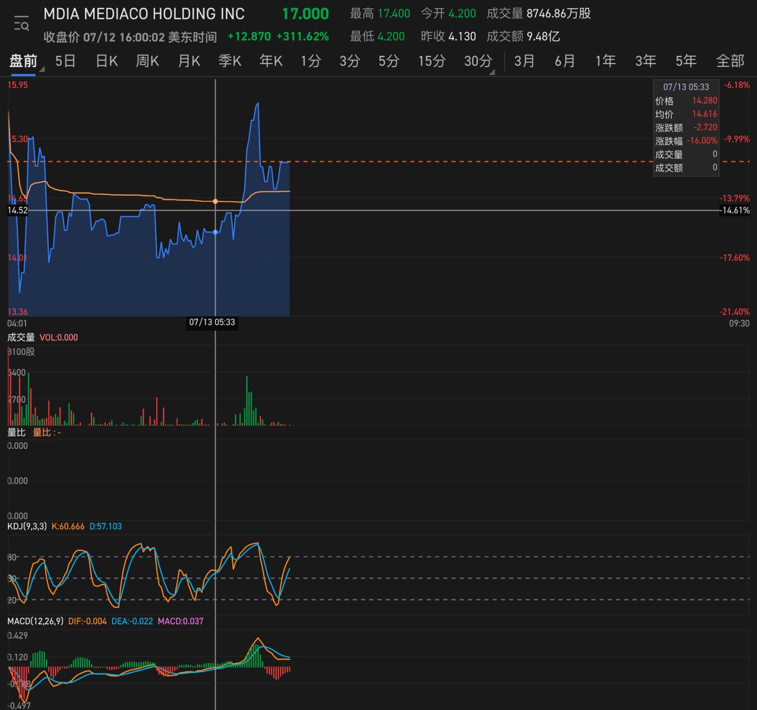Open the 量比 indicator label

tap(17, 432)
